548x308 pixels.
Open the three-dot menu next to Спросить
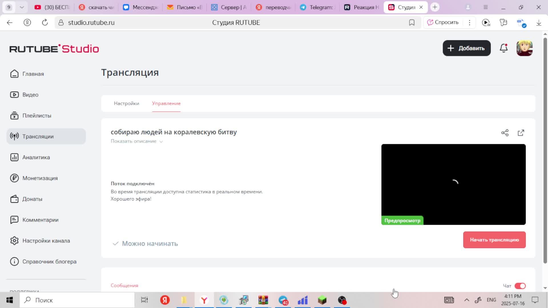click(x=470, y=23)
